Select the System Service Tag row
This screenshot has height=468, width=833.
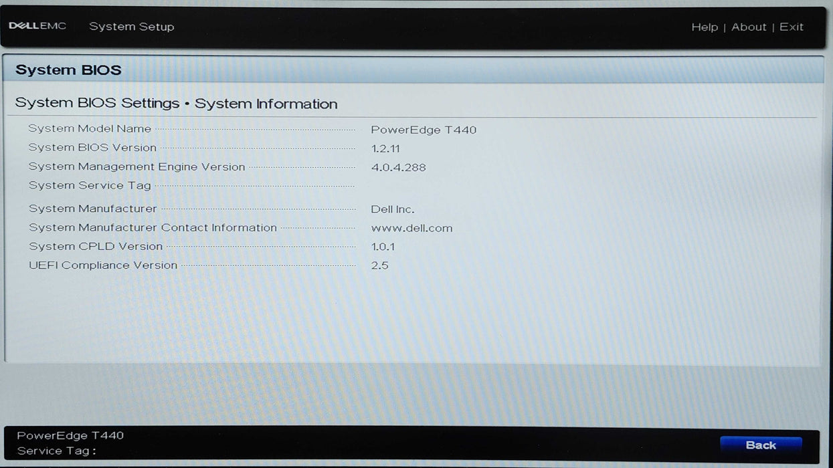90,186
